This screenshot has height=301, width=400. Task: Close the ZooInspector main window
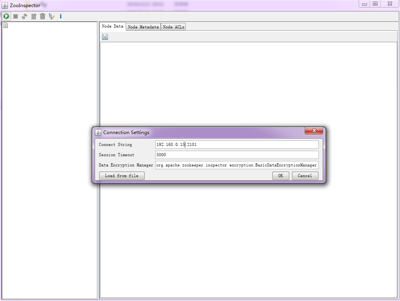click(x=390, y=4)
